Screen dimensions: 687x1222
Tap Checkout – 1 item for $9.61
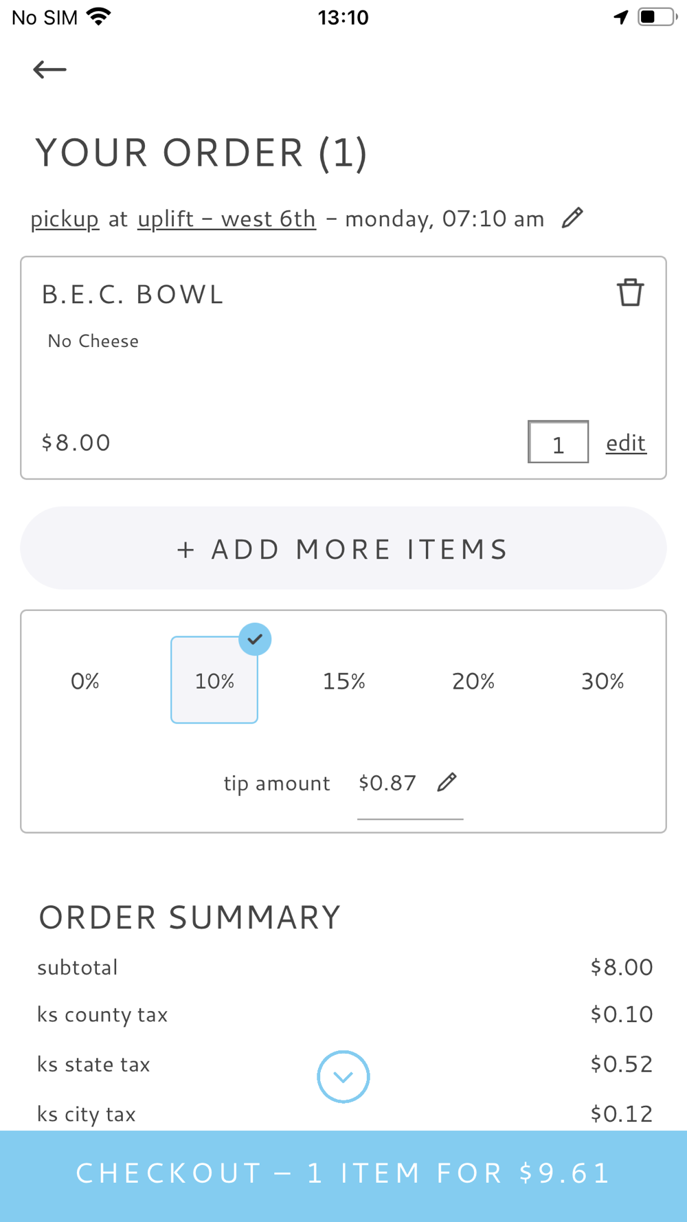pos(343,1173)
